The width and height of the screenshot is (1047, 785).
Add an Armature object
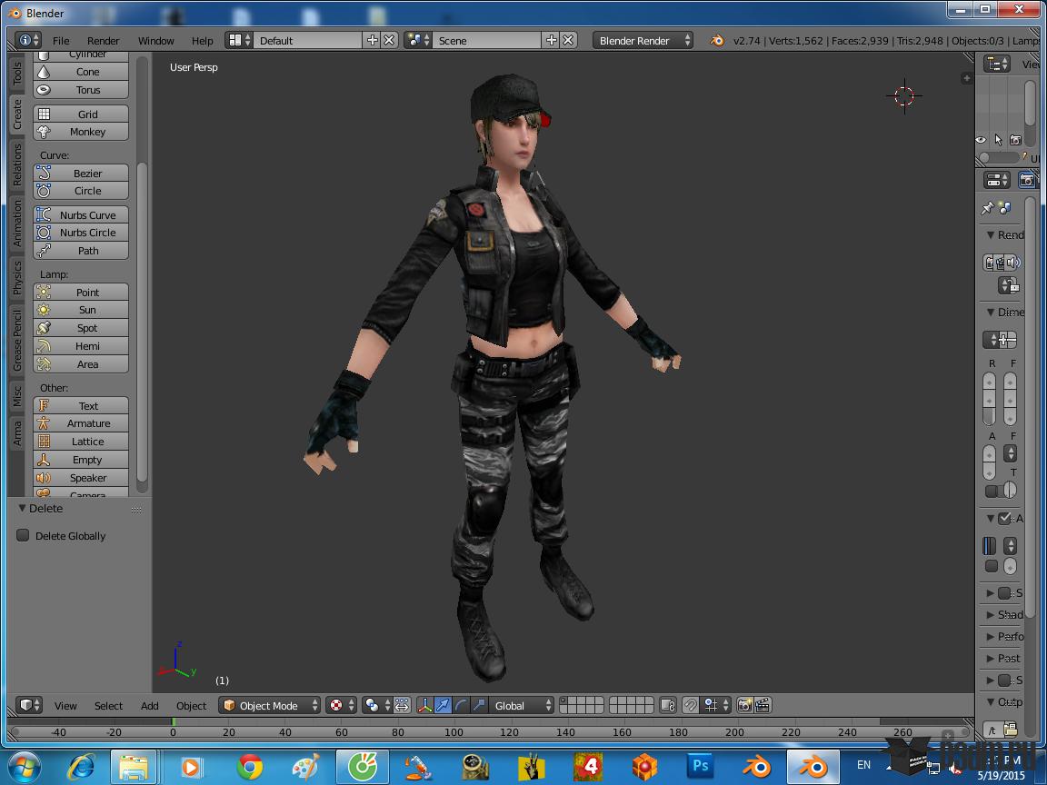[81, 424]
